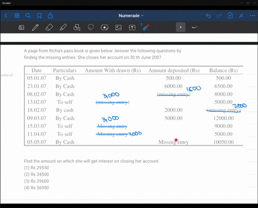Open the more options ellipsis menu
Image resolution: width=258 pixels, height=208 pixels.
pos(252,16)
